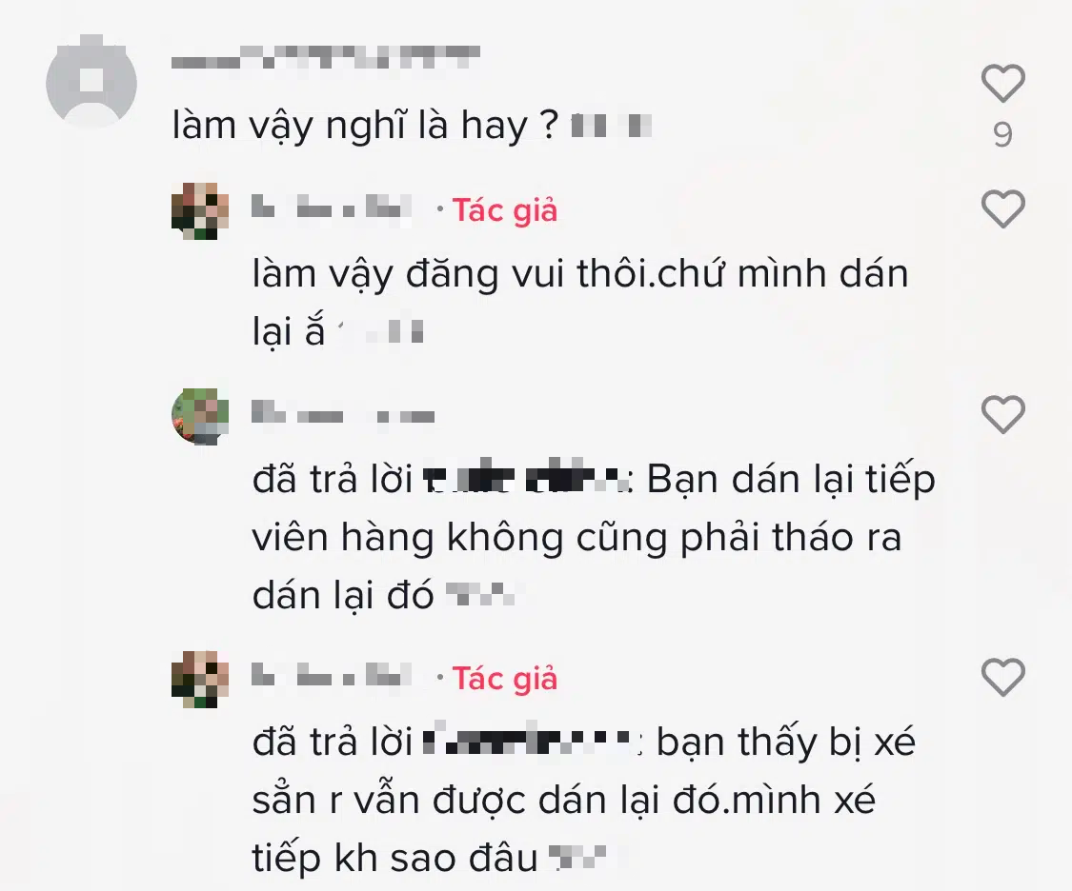This screenshot has height=891, width=1072.
Task: Open the username beside the green avatar
Action: click(x=343, y=413)
